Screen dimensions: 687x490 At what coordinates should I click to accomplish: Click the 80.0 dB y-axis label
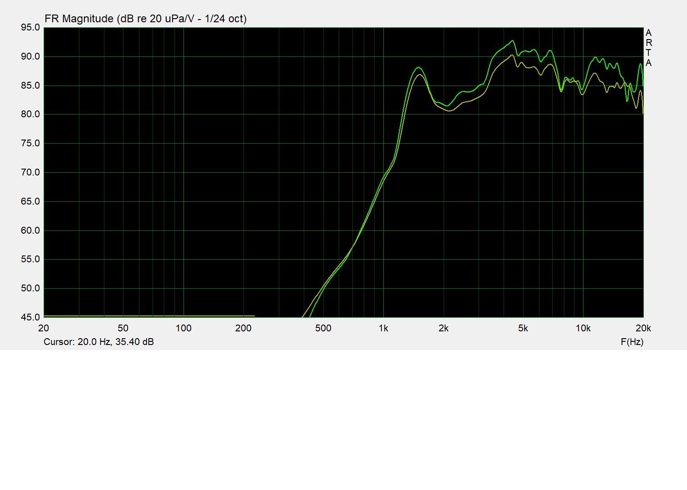pos(30,115)
